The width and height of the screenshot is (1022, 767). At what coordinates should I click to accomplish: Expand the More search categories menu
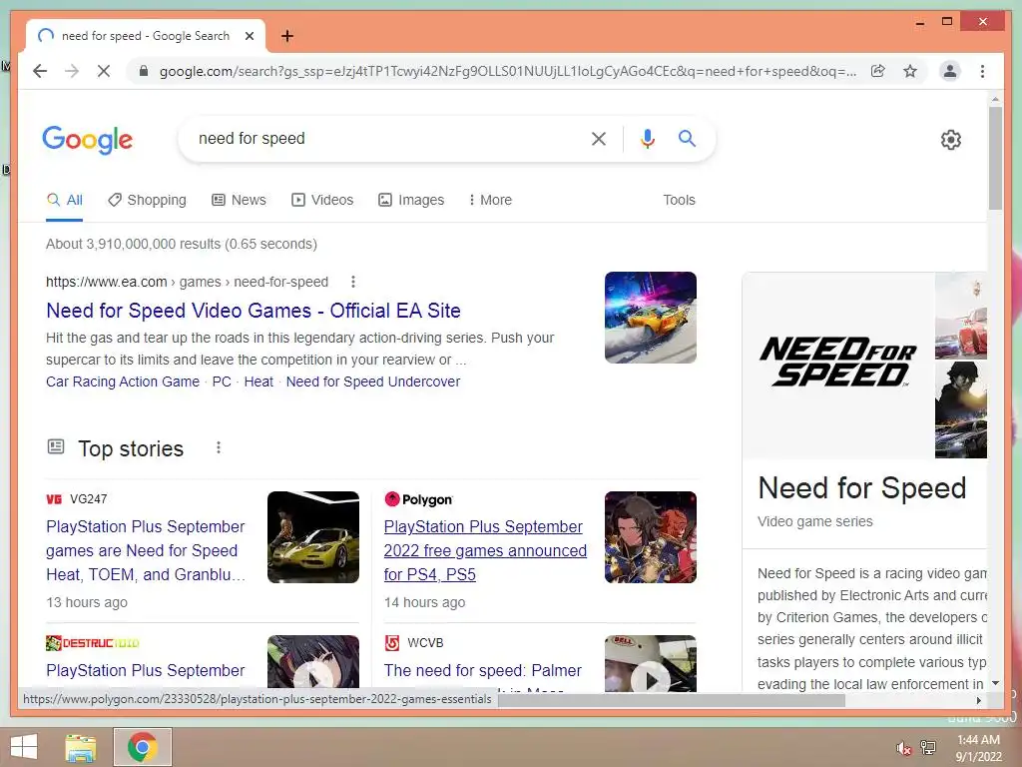click(x=490, y=200)
